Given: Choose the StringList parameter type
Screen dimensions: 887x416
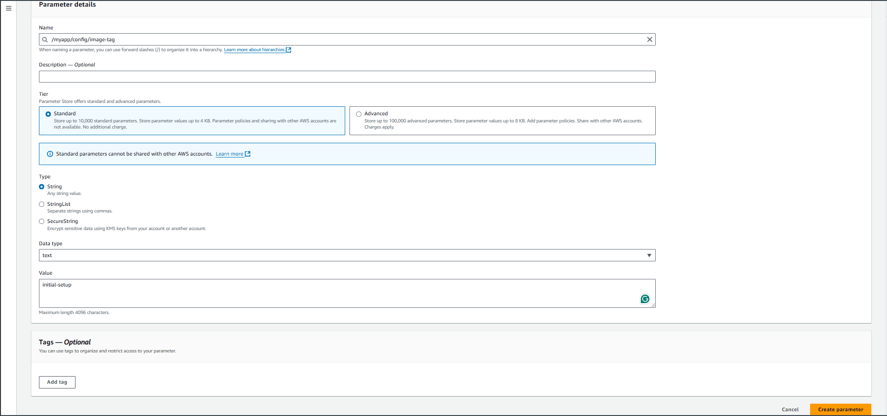Looking at the screenshot, I should (42, 204).
